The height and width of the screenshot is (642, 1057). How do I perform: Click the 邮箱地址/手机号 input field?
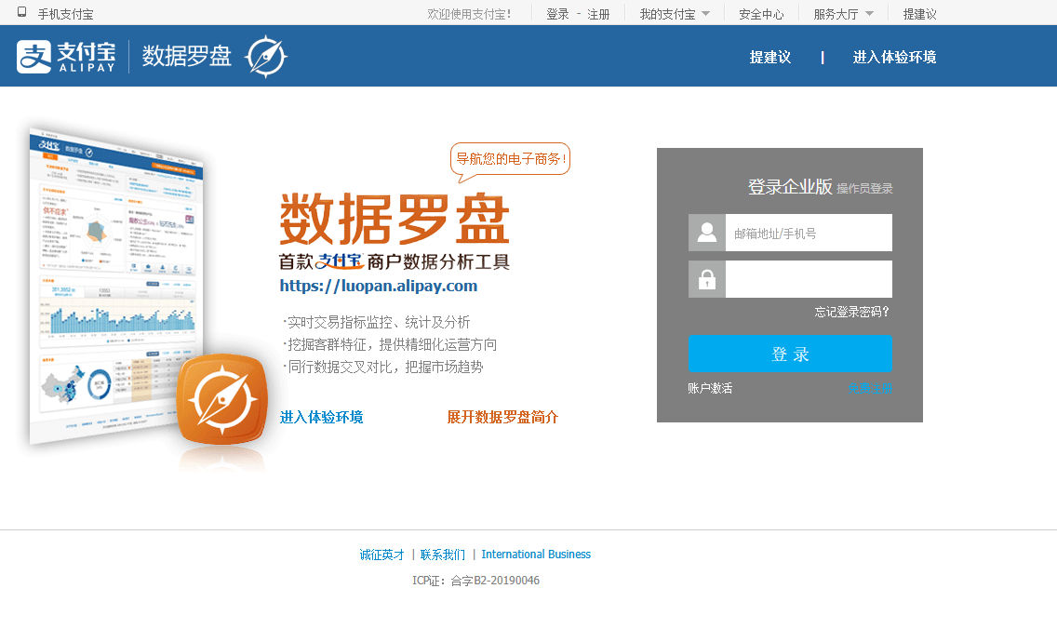808,233
